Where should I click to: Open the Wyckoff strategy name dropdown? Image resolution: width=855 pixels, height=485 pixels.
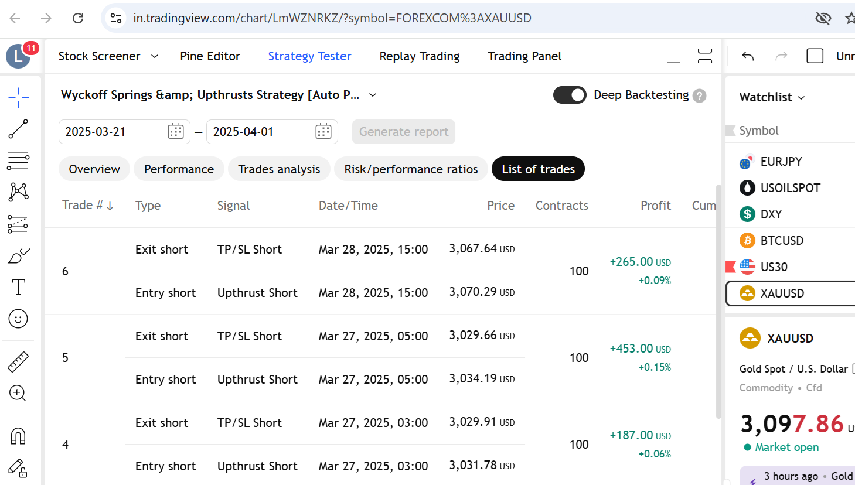tap(373, 95)
